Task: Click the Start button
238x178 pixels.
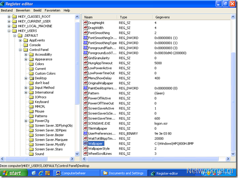Action: coord(14,173)
